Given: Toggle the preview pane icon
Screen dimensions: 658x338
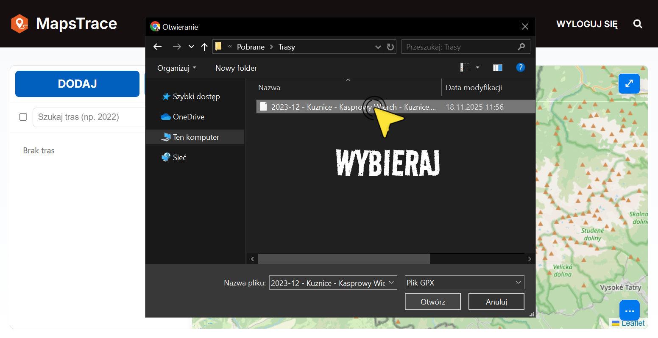Looking at the screenshot, I should 497,68.
